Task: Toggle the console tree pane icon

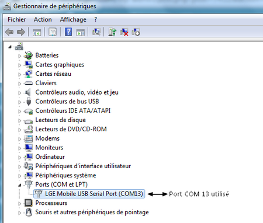Action: coord(37,32)
